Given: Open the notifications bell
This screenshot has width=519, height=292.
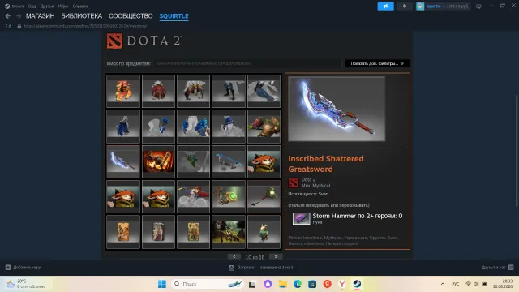Looking at the screenshot, I should pos(405,6).
